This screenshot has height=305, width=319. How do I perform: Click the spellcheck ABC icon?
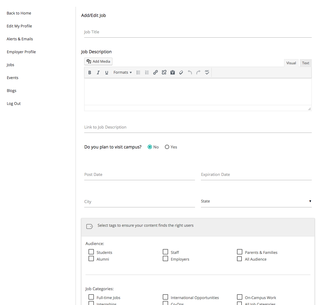coord(207,72)
